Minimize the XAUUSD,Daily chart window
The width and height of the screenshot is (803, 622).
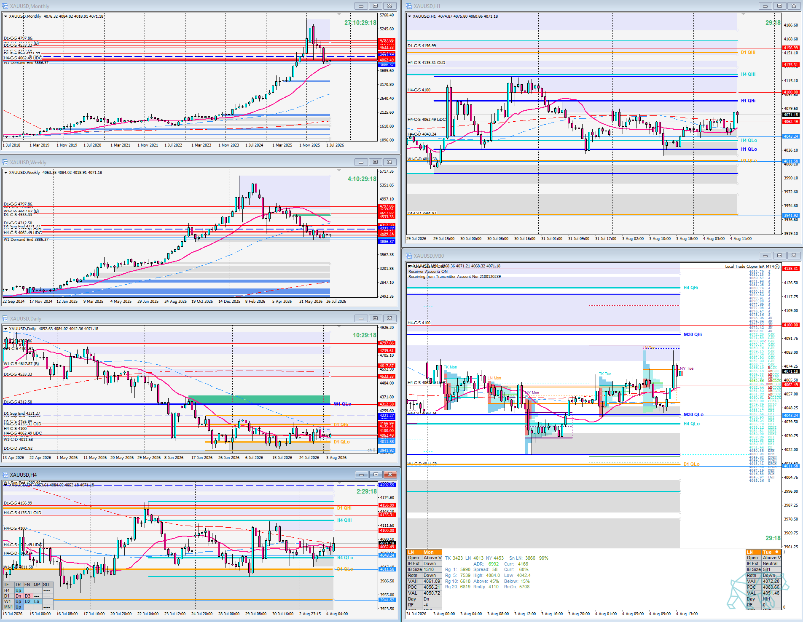pos(361,318)
